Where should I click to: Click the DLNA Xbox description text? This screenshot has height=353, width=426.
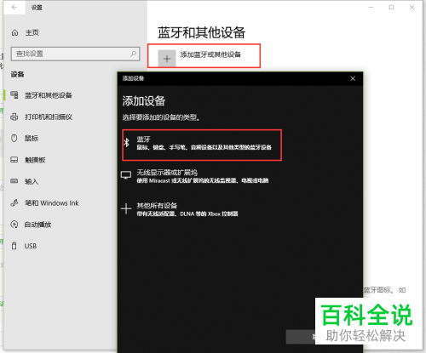187,214
